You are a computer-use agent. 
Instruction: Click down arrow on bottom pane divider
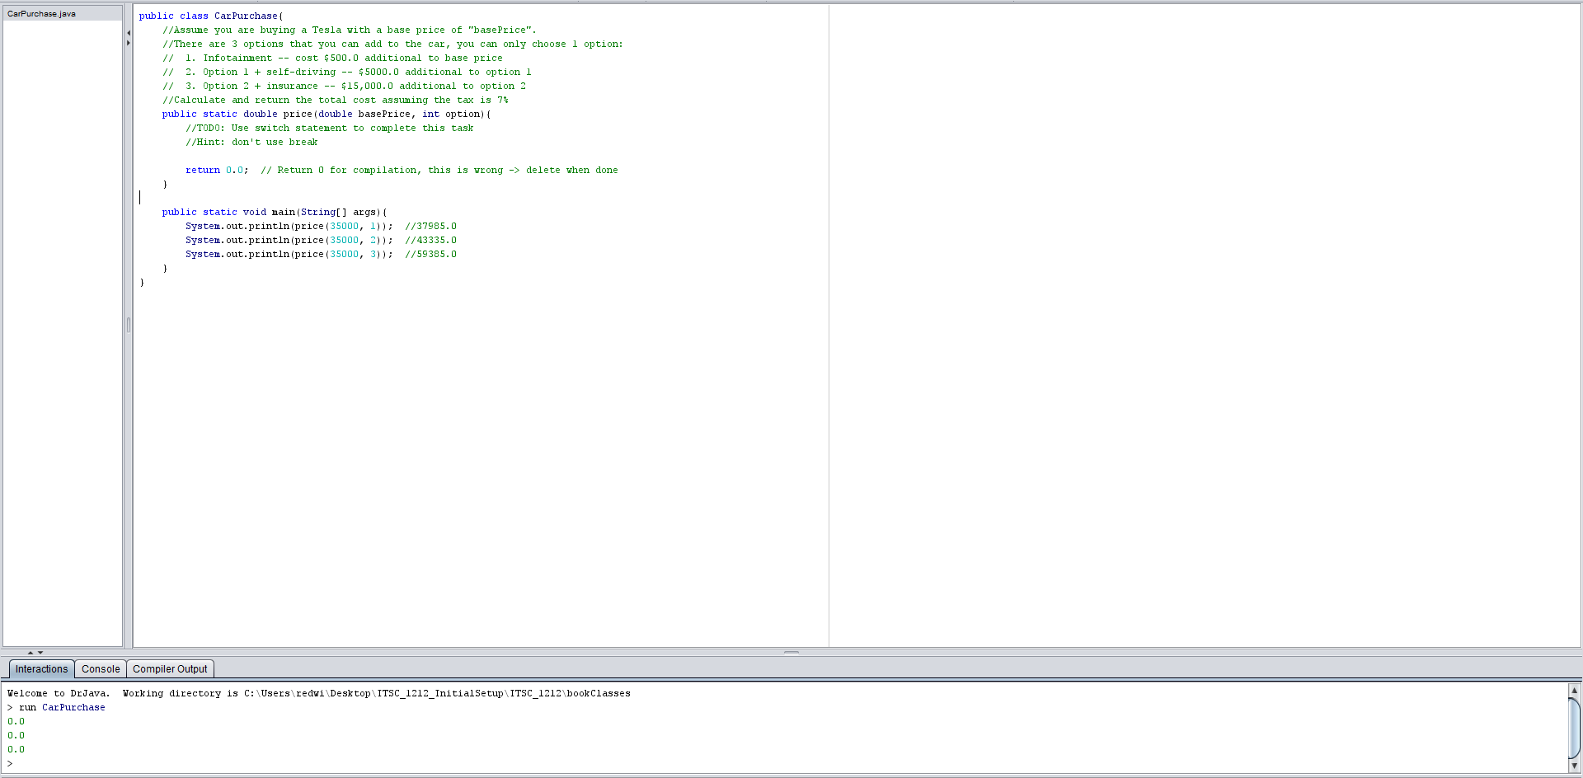pyautogui.click(x=40, y=653)
